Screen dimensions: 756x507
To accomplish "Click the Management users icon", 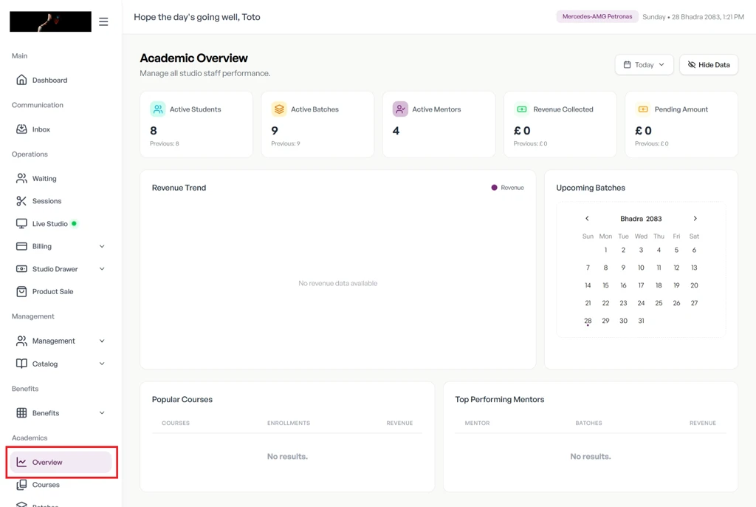I will 21,341.
